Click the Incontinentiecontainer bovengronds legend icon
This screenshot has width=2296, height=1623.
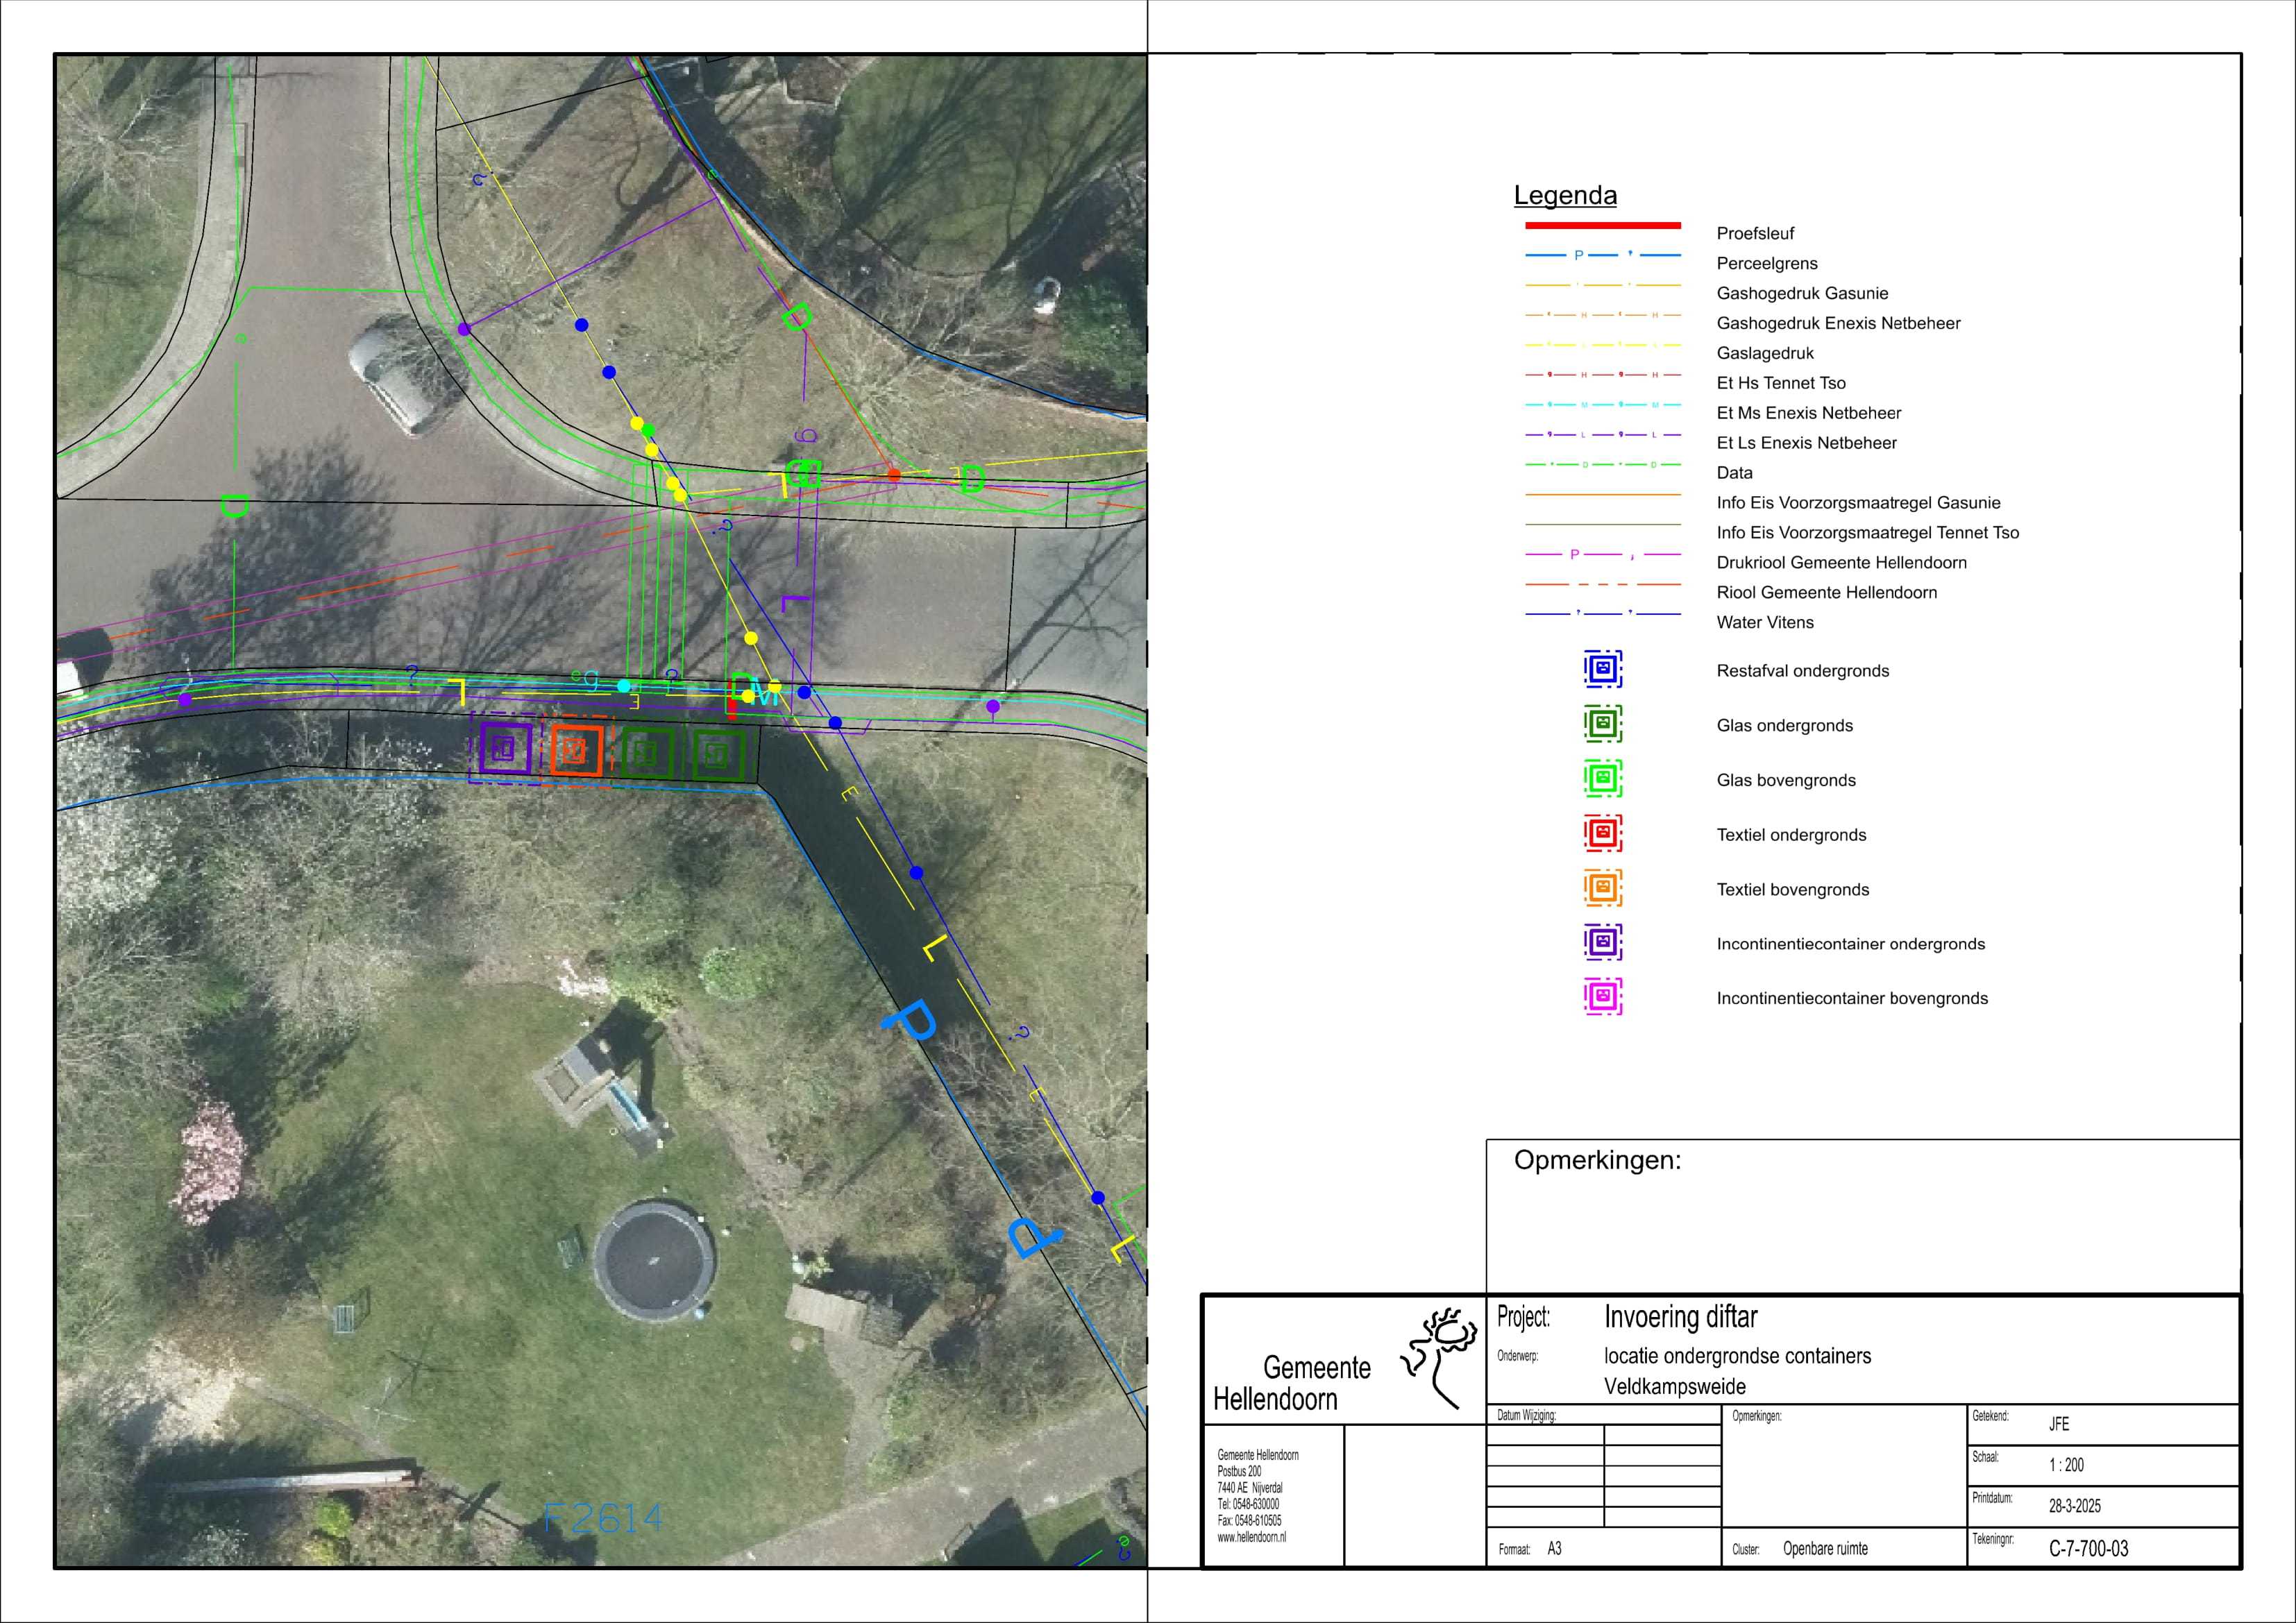(x=1602, y=997)
